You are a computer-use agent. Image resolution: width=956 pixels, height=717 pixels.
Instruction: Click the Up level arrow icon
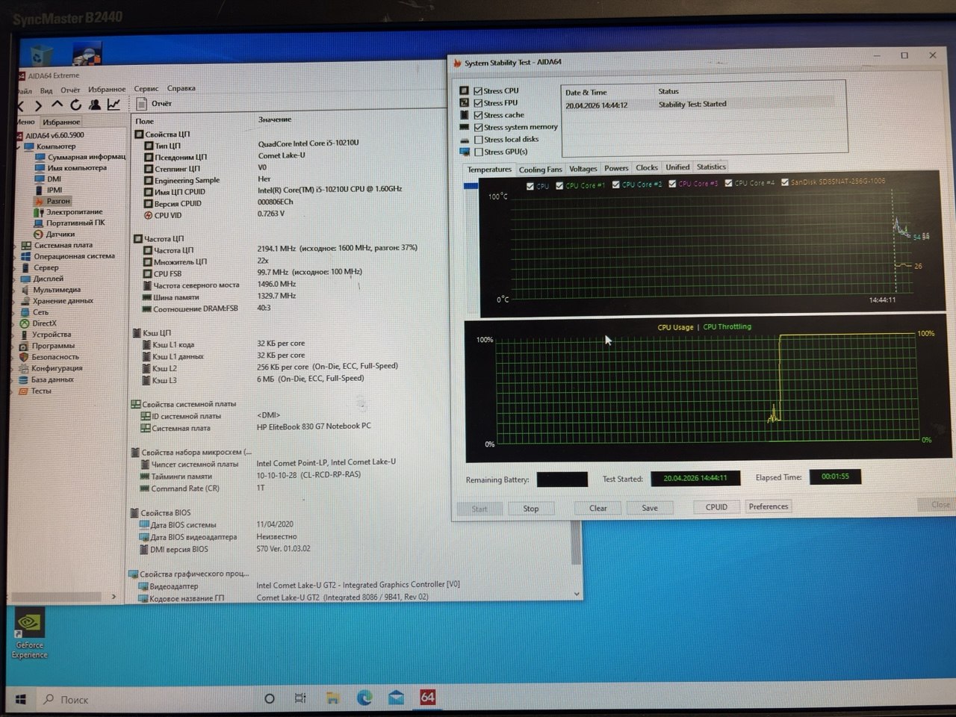(57, 105)
